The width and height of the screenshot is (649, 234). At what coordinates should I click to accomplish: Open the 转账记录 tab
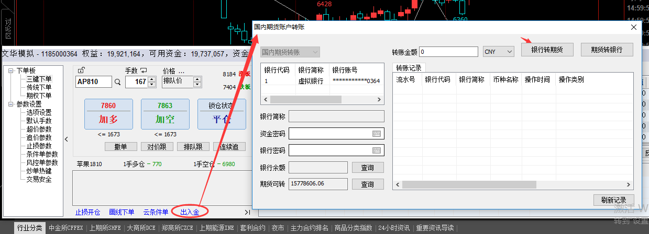tap(409, 67)
